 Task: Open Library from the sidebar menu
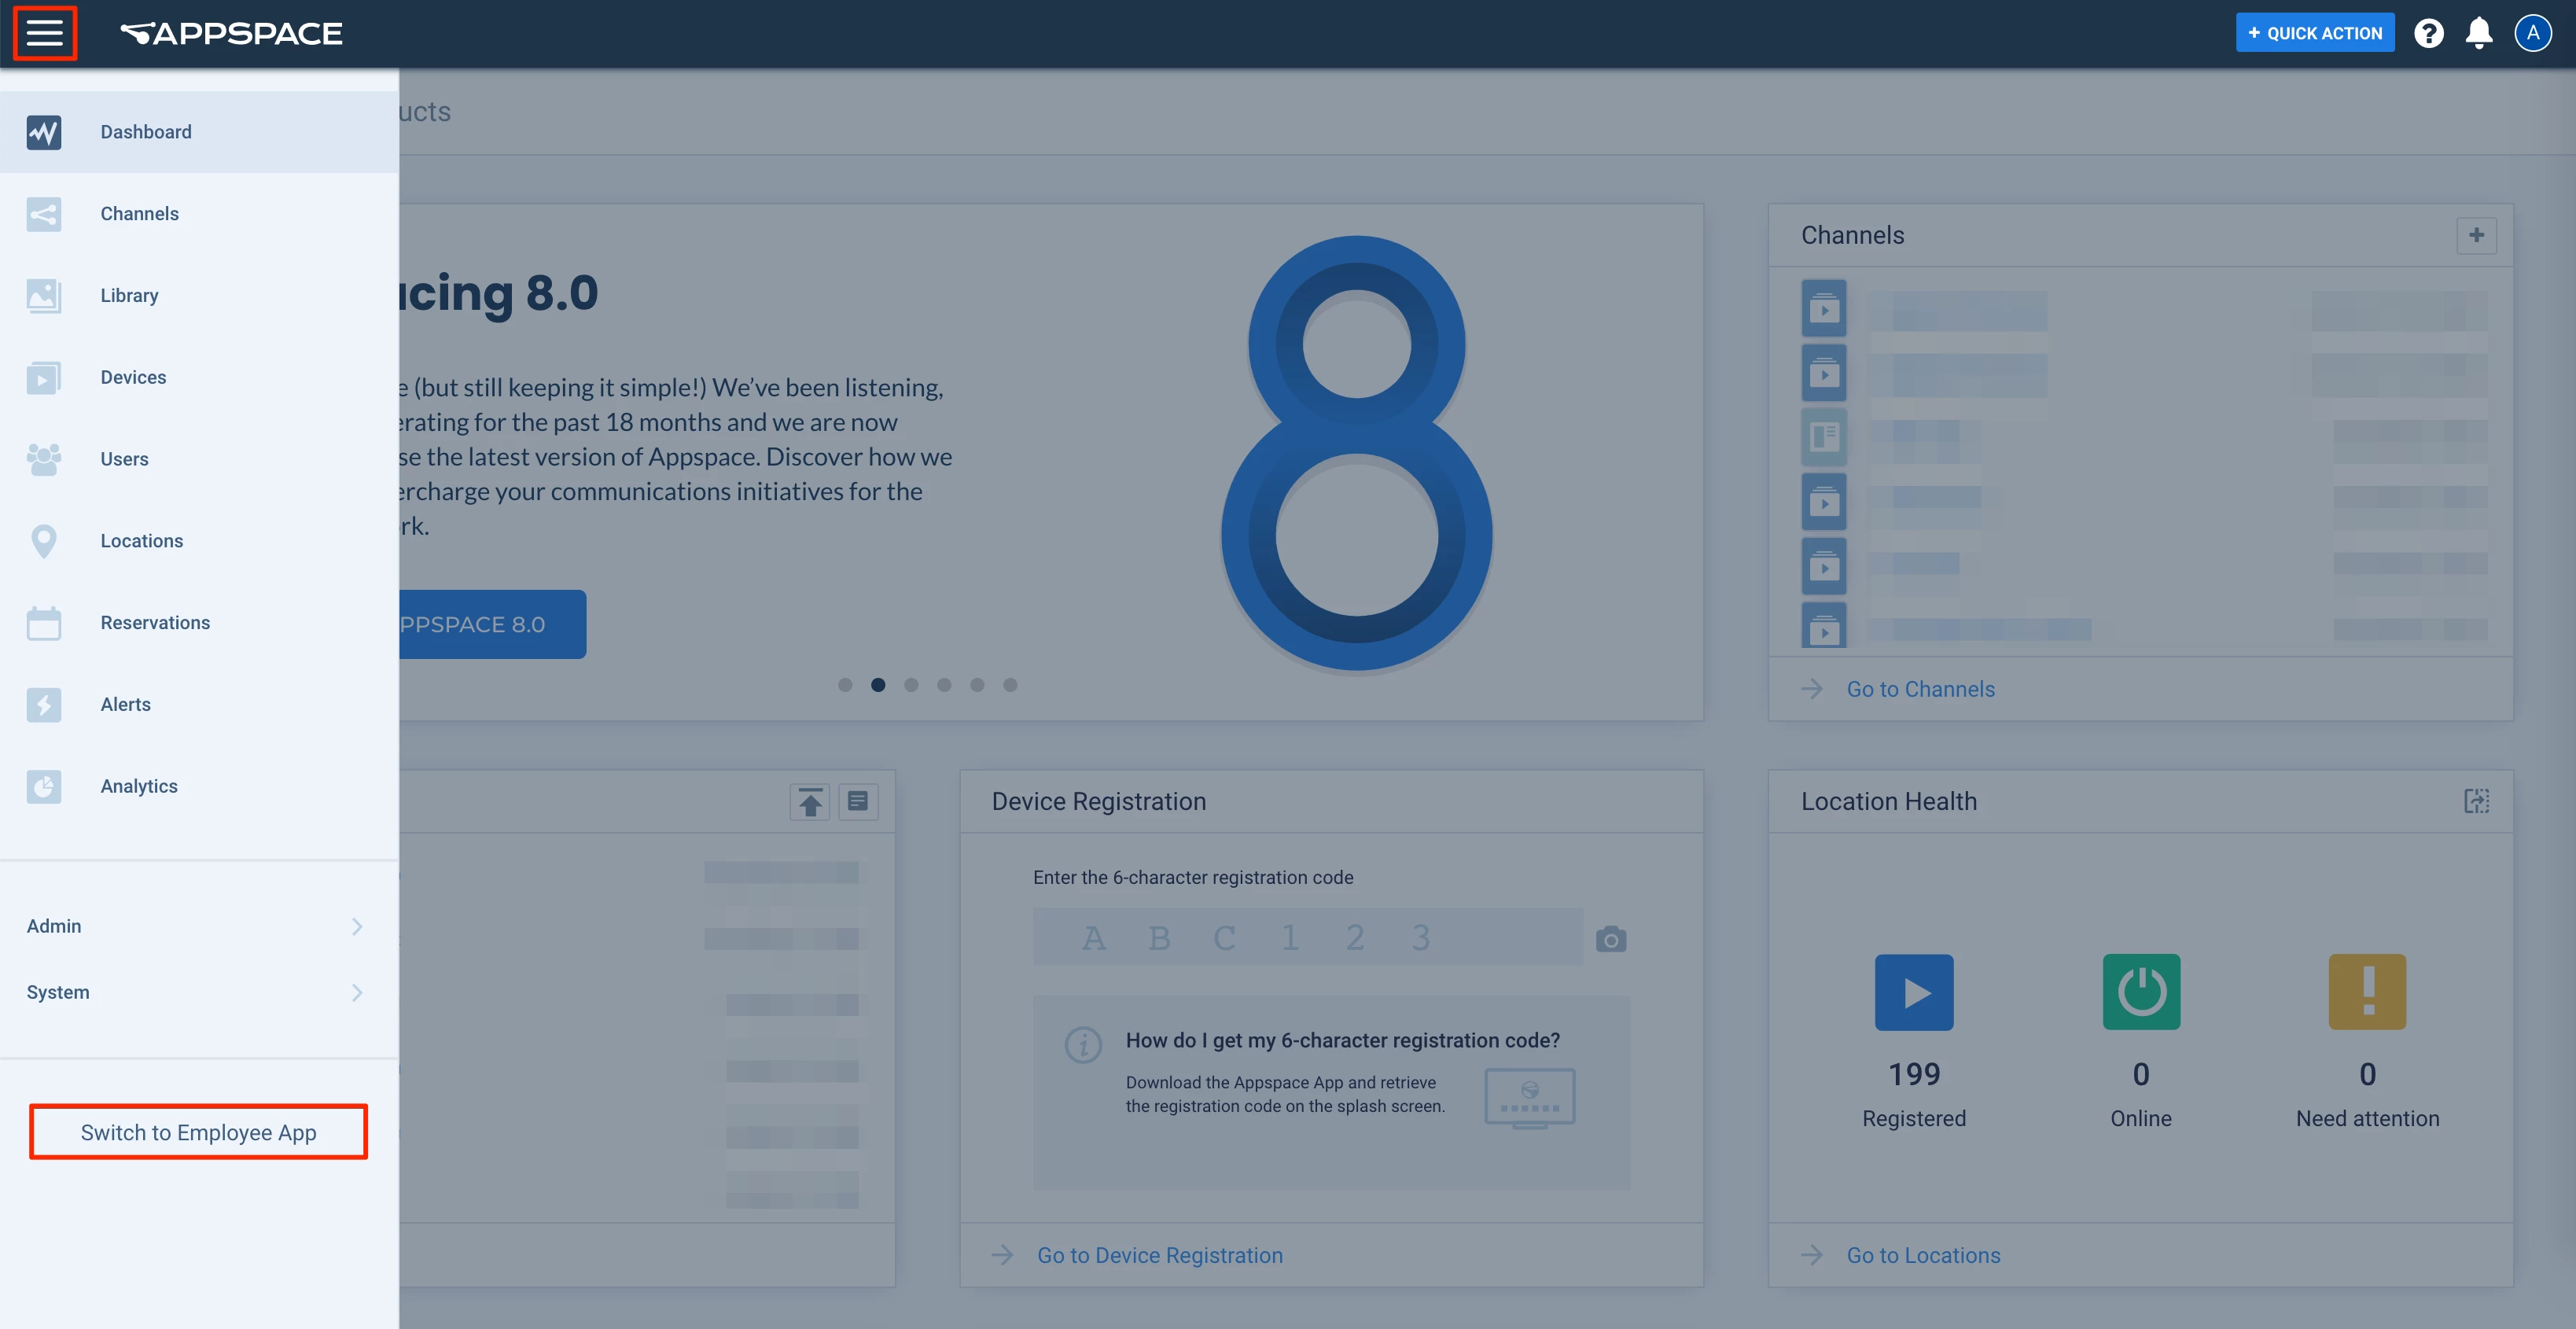(x=199, y=296)
